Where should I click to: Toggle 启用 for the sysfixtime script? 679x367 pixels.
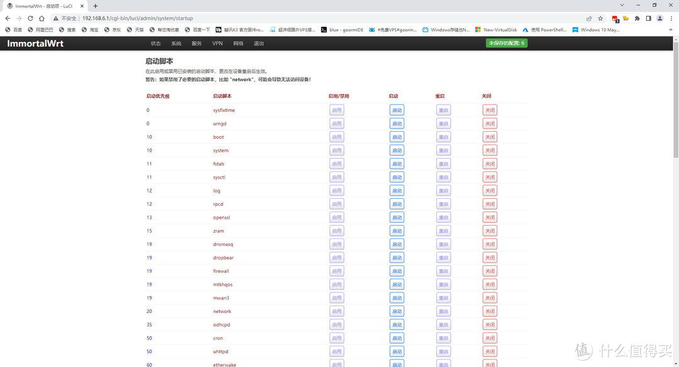coord(336,110)
